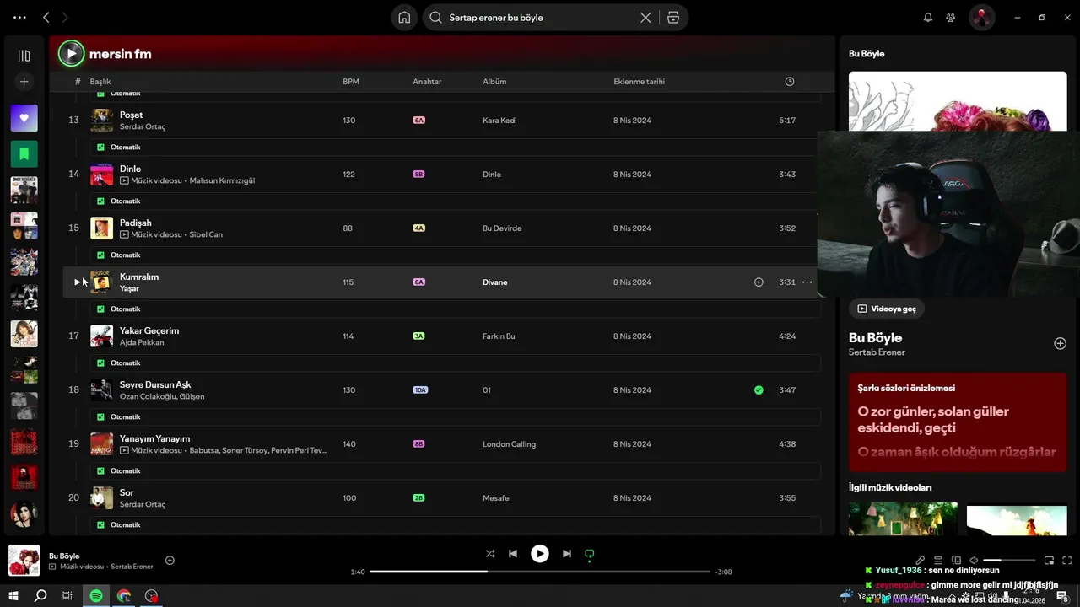This screenshot has width=1080, height=607.
Task: Toggle Otomatik checkbox under Dinle
Action: coord(100,201)
